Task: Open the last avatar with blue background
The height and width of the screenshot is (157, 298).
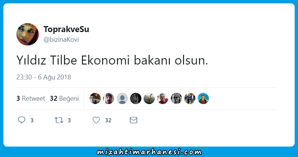Action: coord(203,98)
